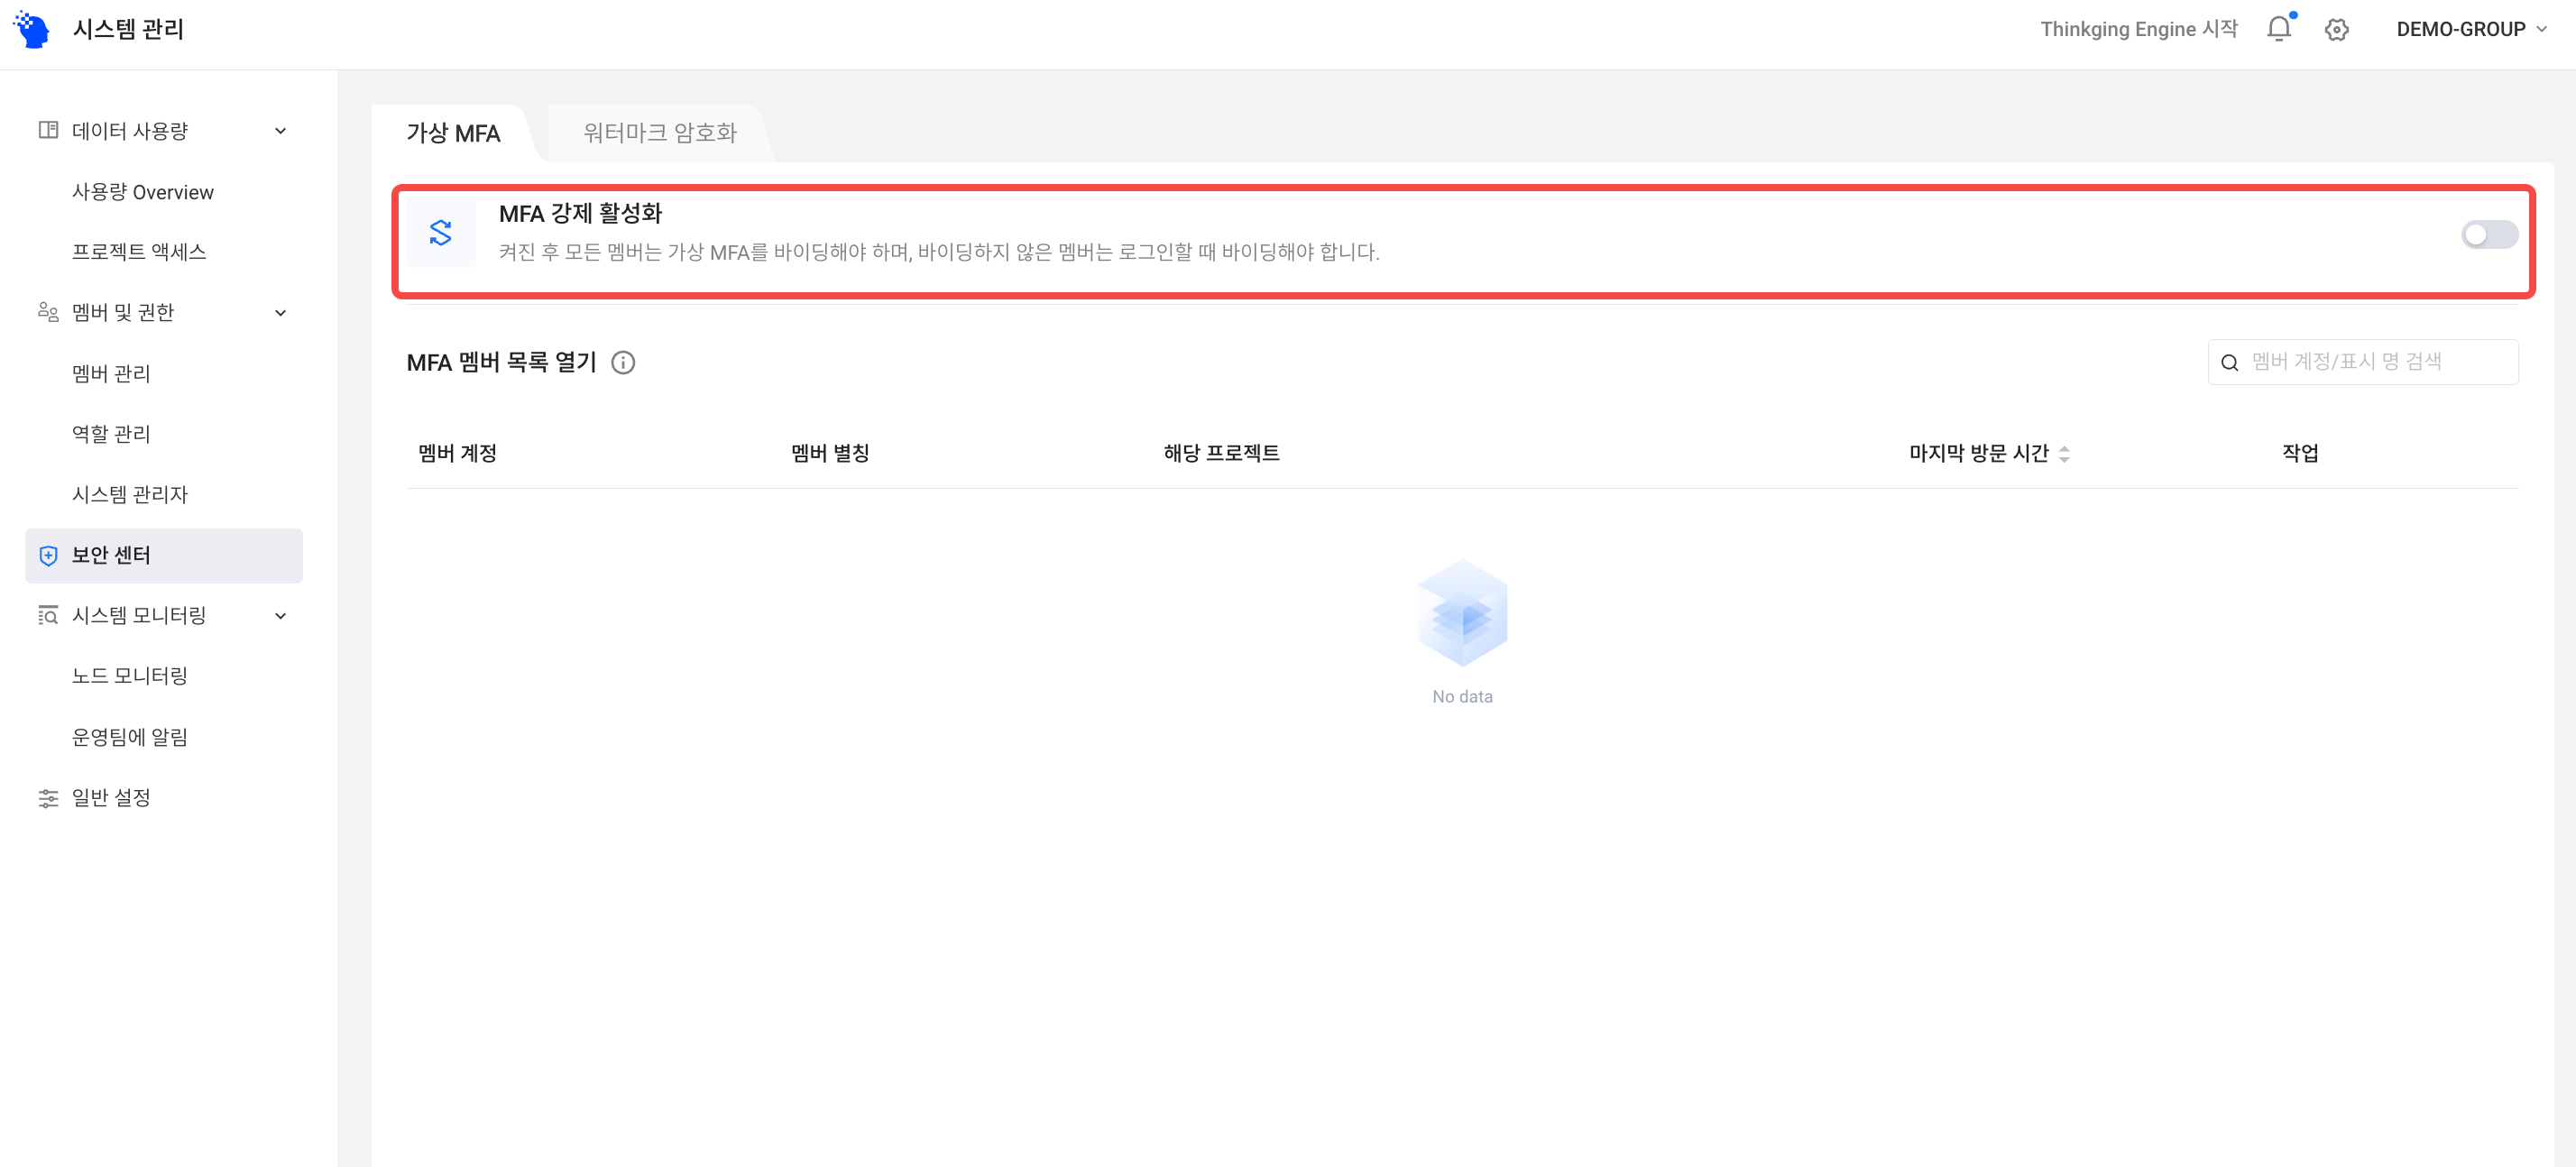Click the Thinking Engine logo icon

32,29
